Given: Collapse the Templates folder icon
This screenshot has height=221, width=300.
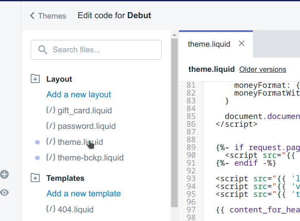Looking at the screenshot, I should [x=35, y=178].
